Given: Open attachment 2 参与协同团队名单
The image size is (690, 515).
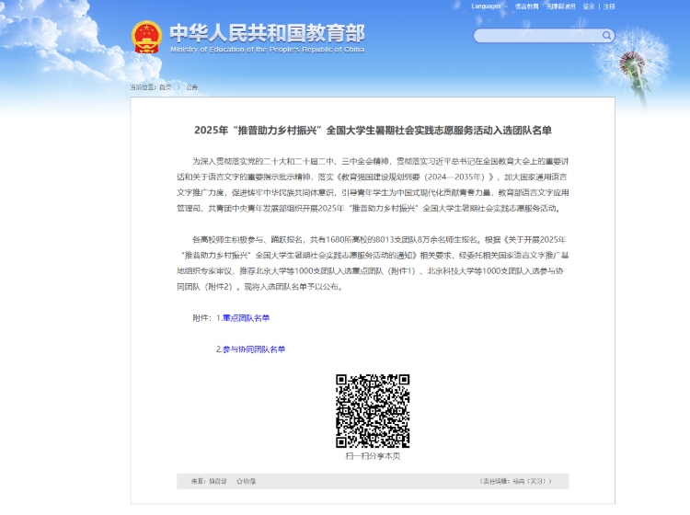Looking at the screenshot, I should [x=254, y=349].
